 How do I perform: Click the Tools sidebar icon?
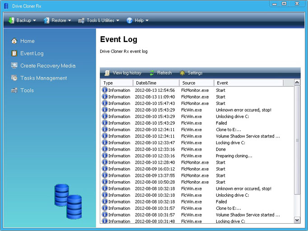[x=14, y=90]
